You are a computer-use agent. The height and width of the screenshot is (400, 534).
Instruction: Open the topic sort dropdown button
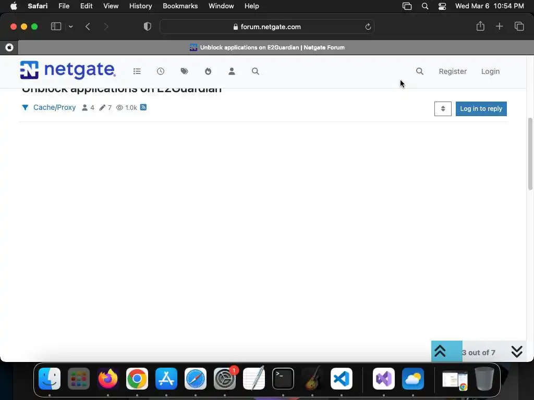(x=443, y=109)
